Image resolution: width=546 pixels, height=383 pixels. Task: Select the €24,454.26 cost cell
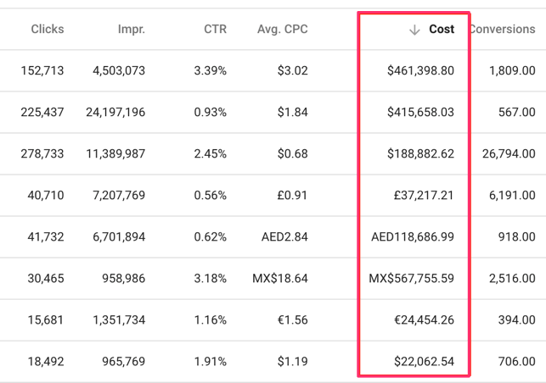point(425,320)
